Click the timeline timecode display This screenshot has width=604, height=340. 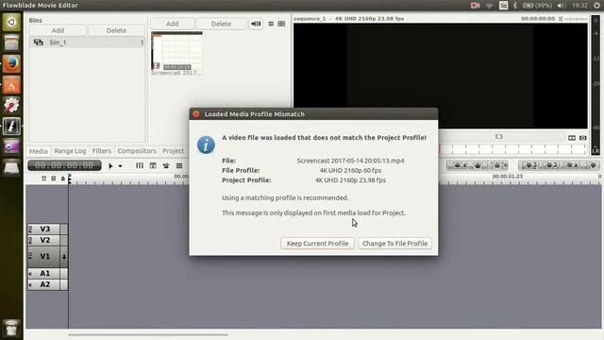(x=64, y=165)
